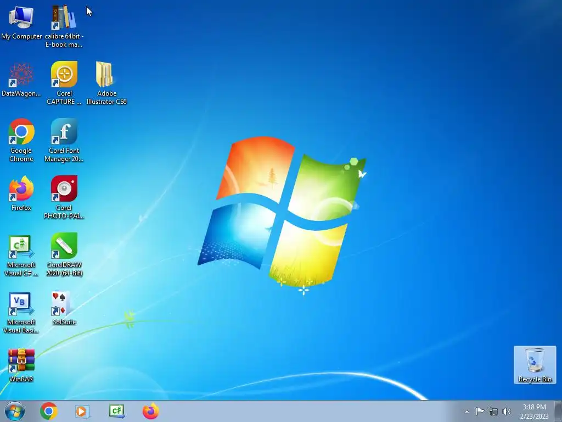
Task: Click the Show Desktop strip beside the clock
Action: pos(558,411)
